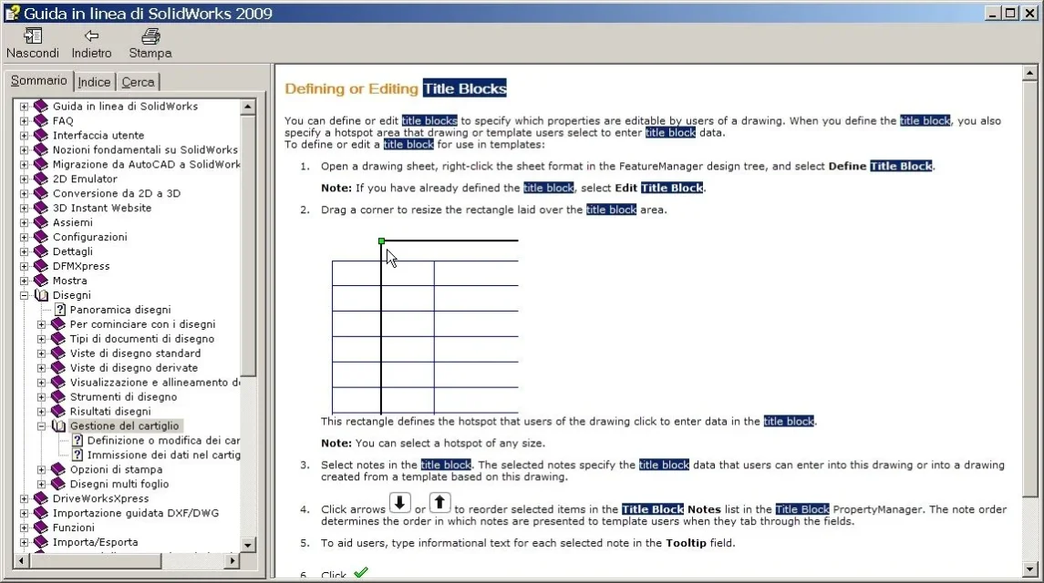This screenshot has width=1044, height=583.
Task: Click the down arrow icon in step 4
Action: coord(399,503)
